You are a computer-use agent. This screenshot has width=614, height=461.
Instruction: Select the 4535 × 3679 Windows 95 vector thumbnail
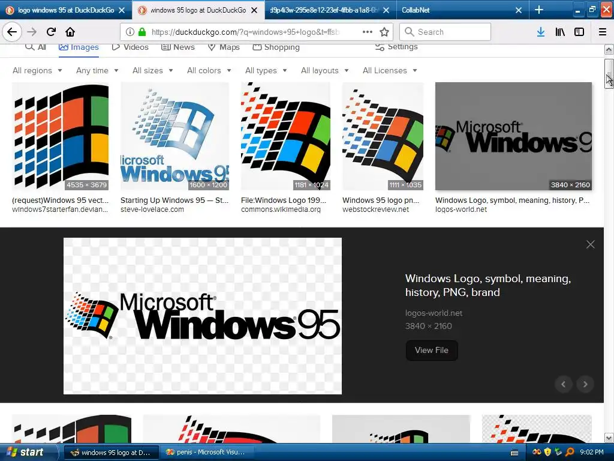tap(61, 136)
